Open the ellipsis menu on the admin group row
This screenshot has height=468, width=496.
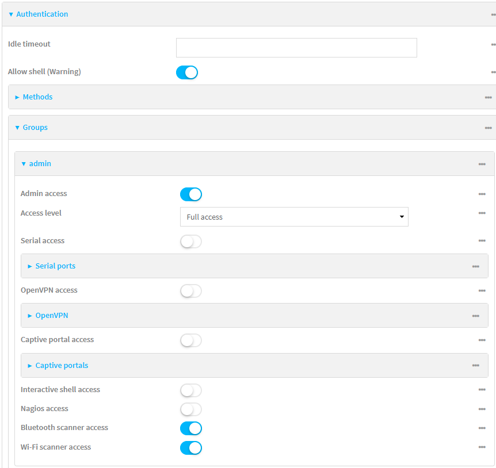click(482, 164)
